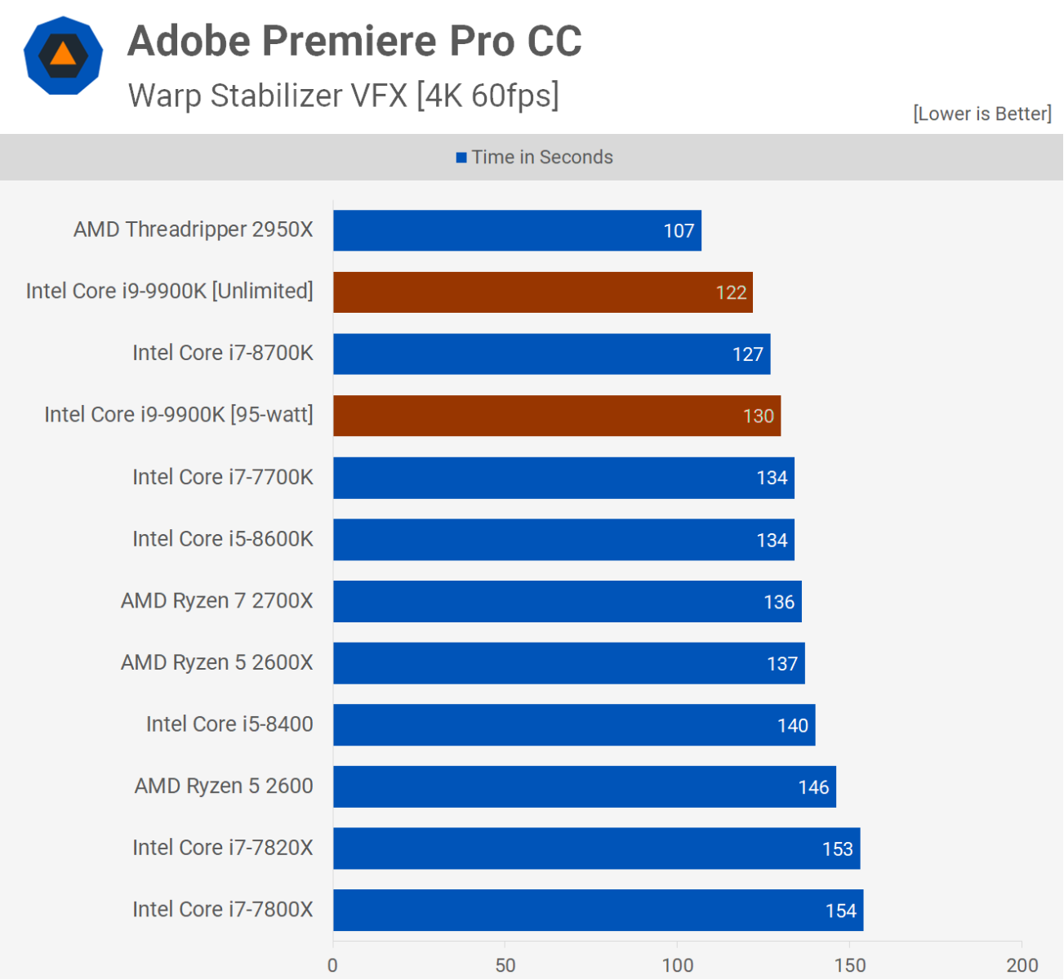Click the Time in Seconds legend text
Viewport: 1064px width, 980px height.
tap(542, 158)
